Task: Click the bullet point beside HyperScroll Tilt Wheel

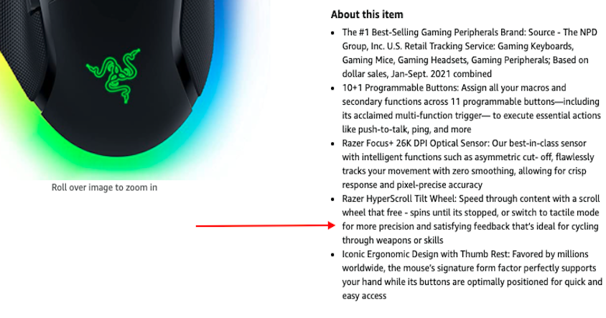Action: (x=332, y=200)
